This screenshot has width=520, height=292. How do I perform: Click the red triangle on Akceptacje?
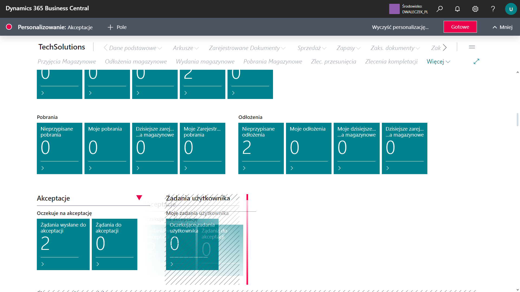[x=139, y=198]
